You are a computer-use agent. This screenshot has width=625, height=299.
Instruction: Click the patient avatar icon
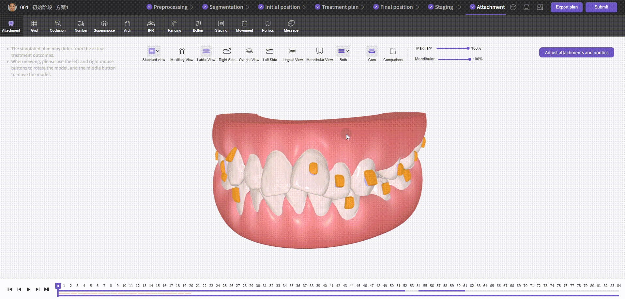[12, 7]
